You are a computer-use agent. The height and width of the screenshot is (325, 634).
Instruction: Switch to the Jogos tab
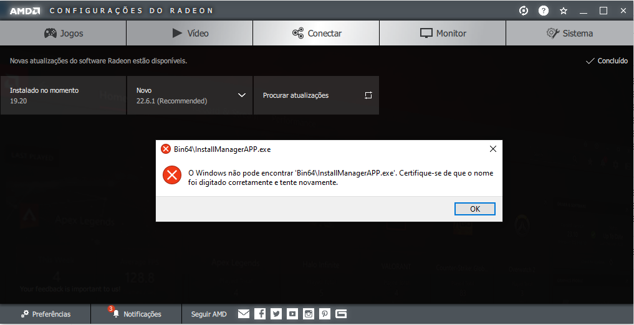point(63,33)
